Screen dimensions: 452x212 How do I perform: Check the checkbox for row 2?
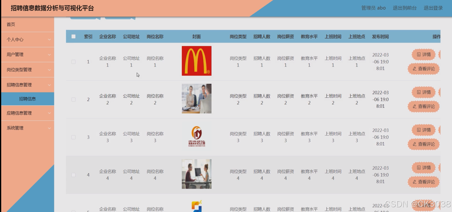(74, 99)
